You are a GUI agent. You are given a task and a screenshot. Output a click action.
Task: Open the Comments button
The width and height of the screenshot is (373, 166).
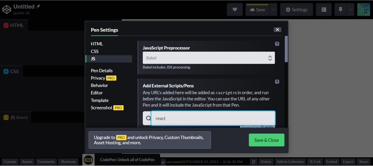[x=46, y=162]
